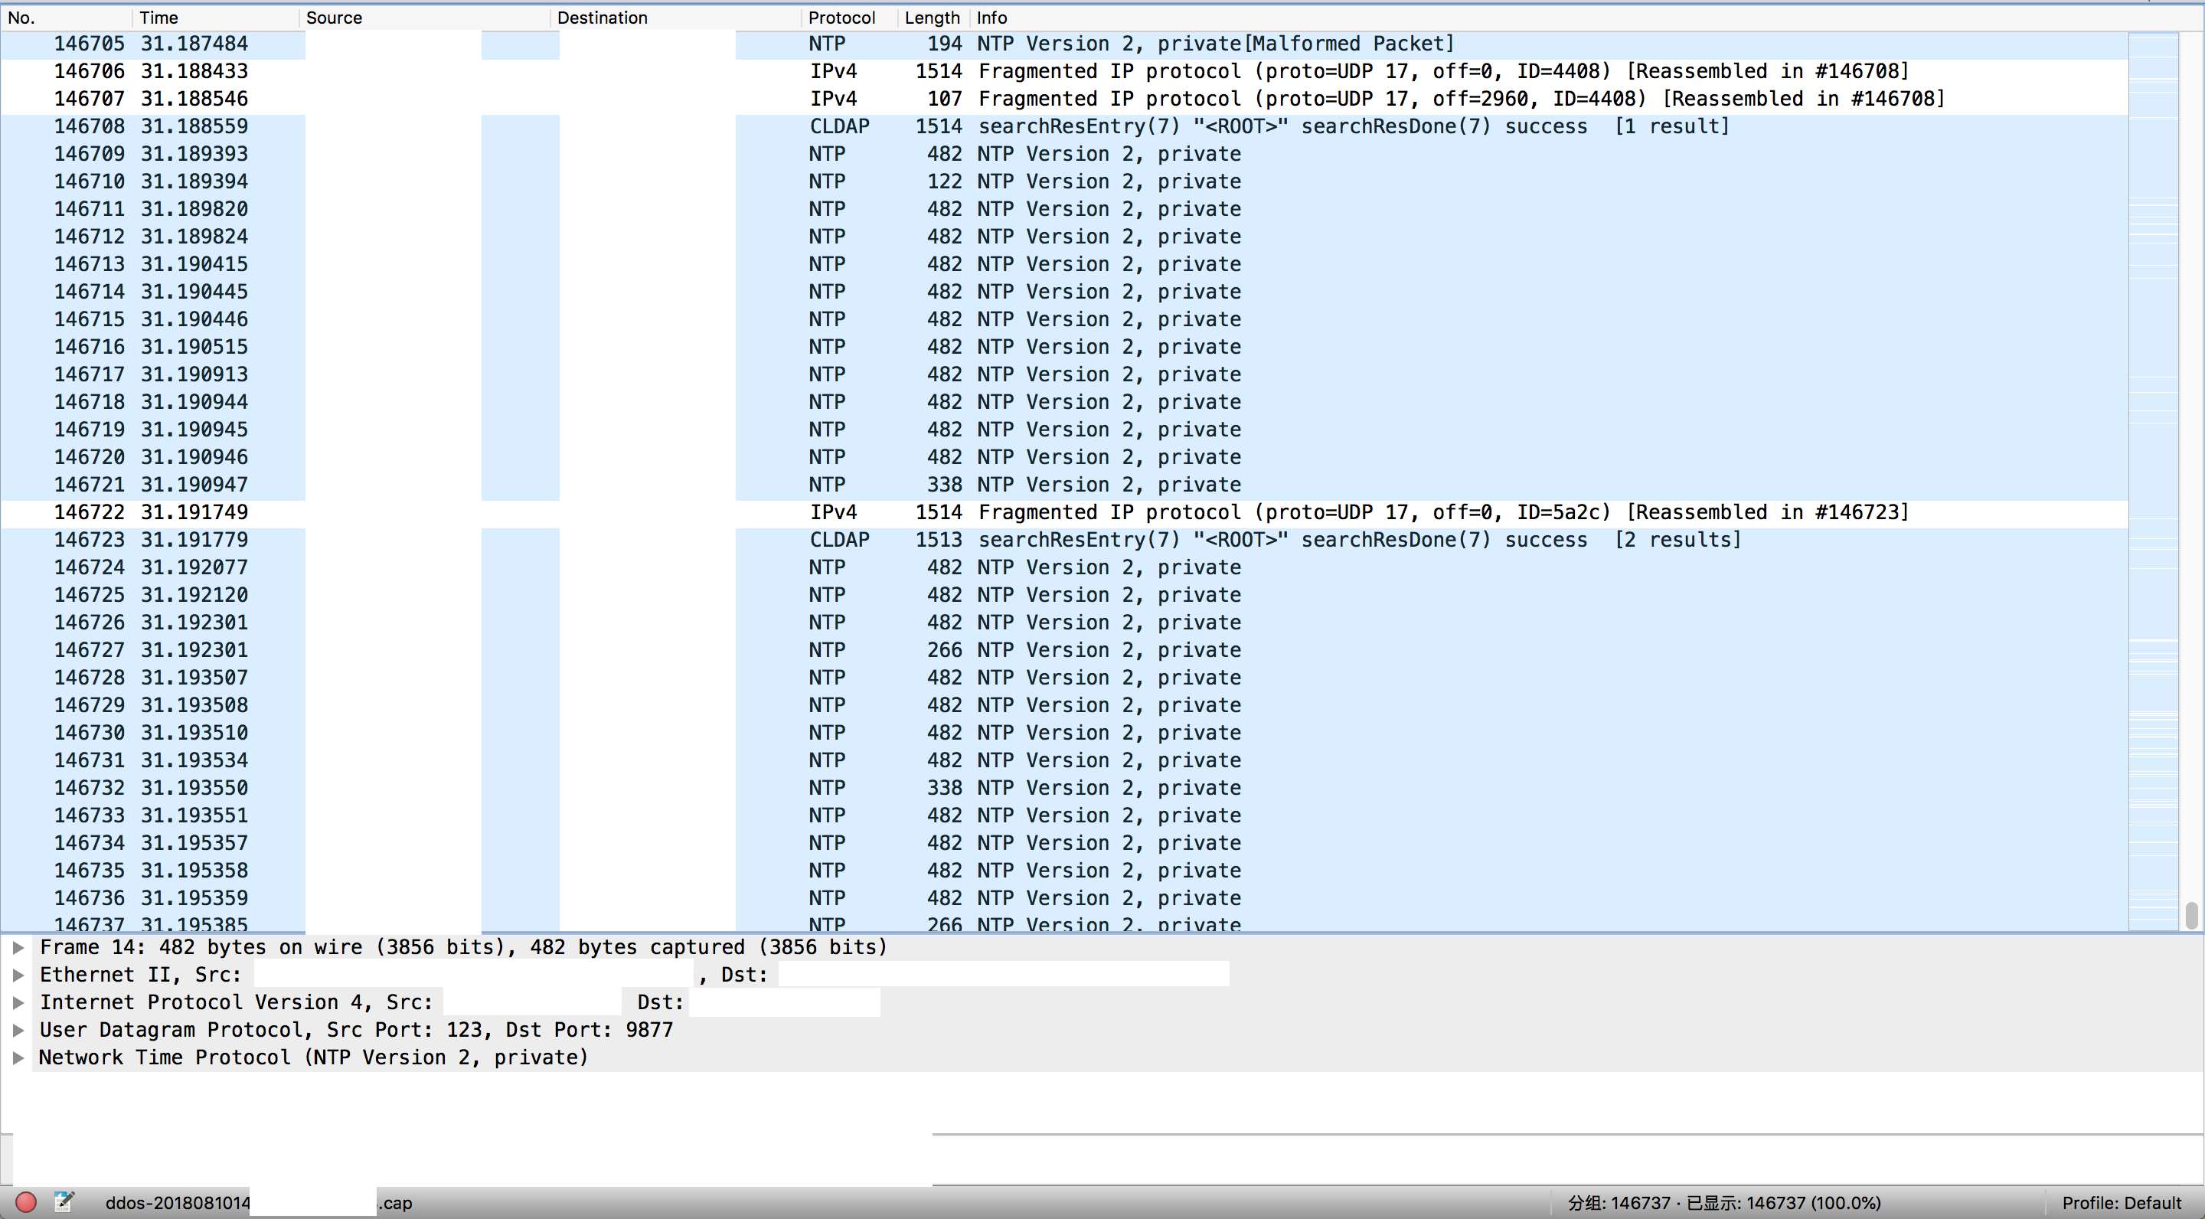Select fragmented IPv4 packet 146722
The image size is (2205, 1219).
click(x=1064, y=512)
